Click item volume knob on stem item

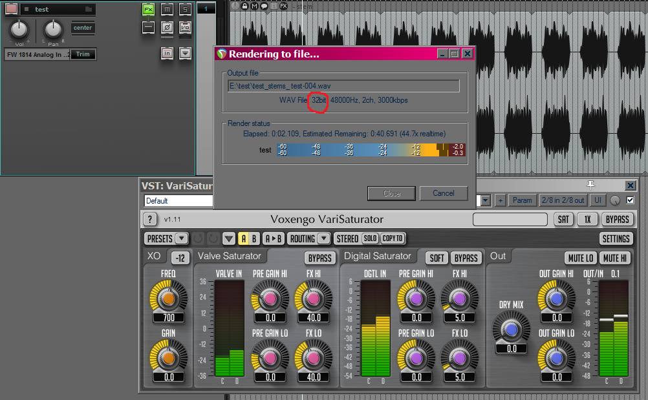point(235,6)
